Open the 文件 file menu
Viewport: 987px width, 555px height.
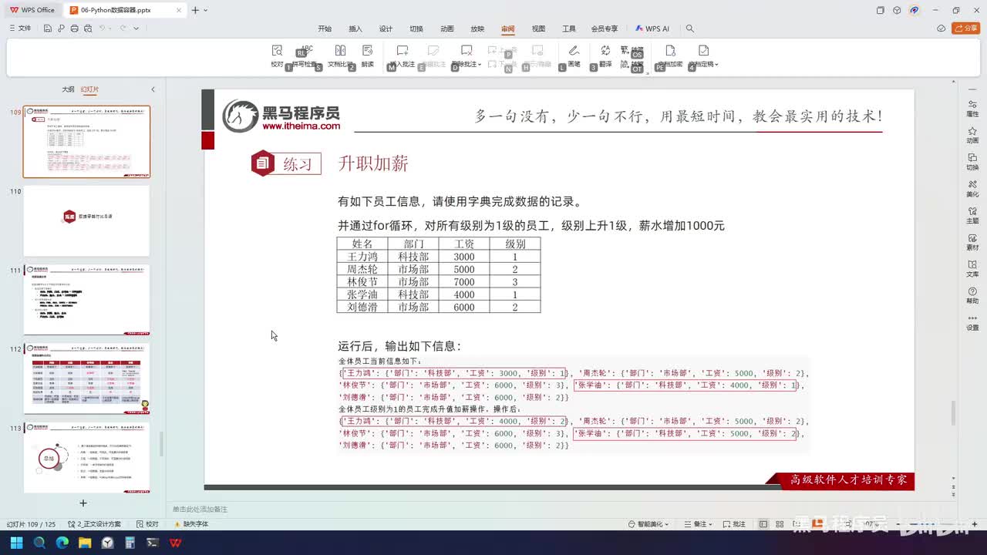(x=21, y=29)
